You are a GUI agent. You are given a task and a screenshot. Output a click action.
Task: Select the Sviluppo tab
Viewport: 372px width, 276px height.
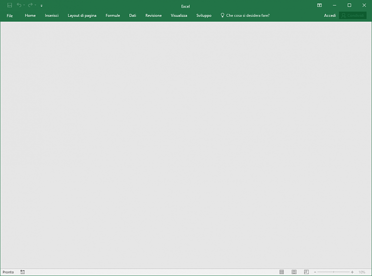tap(204, 15)
